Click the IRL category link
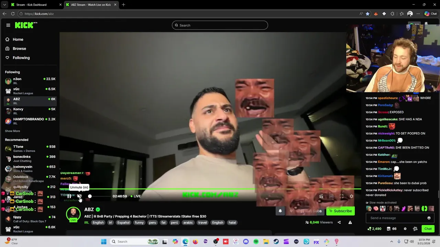Screen dimensions: 440x247 [87, 222]
